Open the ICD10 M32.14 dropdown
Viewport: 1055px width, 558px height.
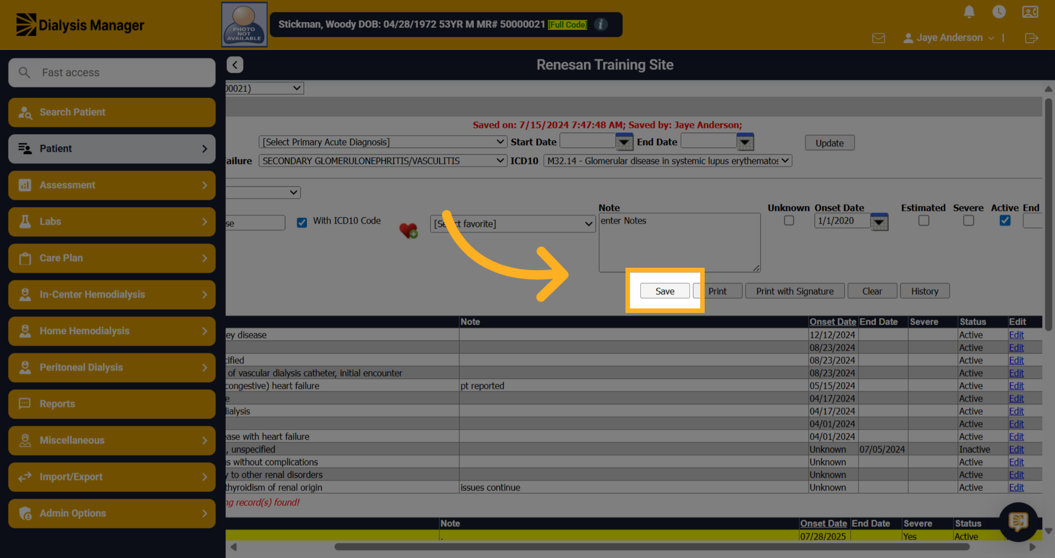point(668,161)
